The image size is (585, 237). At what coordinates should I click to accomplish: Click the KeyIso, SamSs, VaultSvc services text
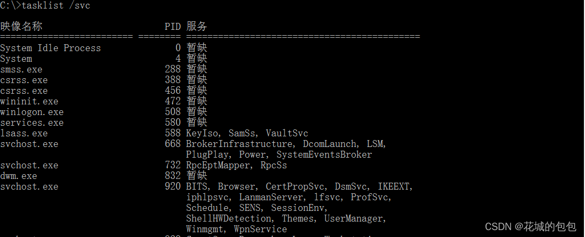(x=247, y=134)
